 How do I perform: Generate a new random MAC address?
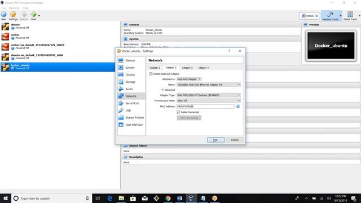click(x=238, y=107)
